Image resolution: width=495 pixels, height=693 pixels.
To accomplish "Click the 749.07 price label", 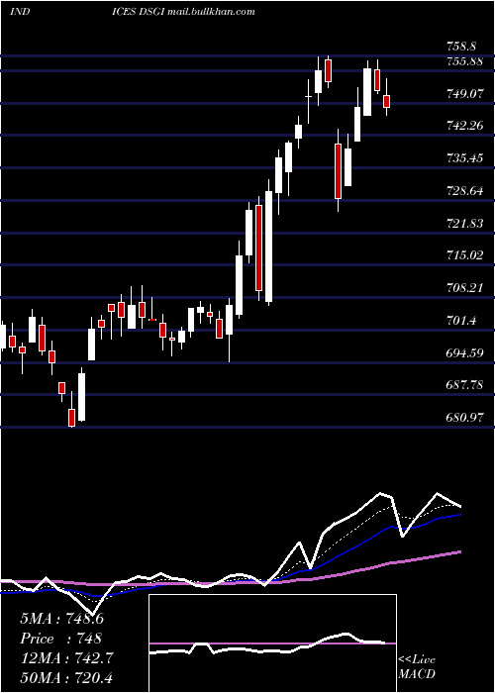I will (464, 94).
